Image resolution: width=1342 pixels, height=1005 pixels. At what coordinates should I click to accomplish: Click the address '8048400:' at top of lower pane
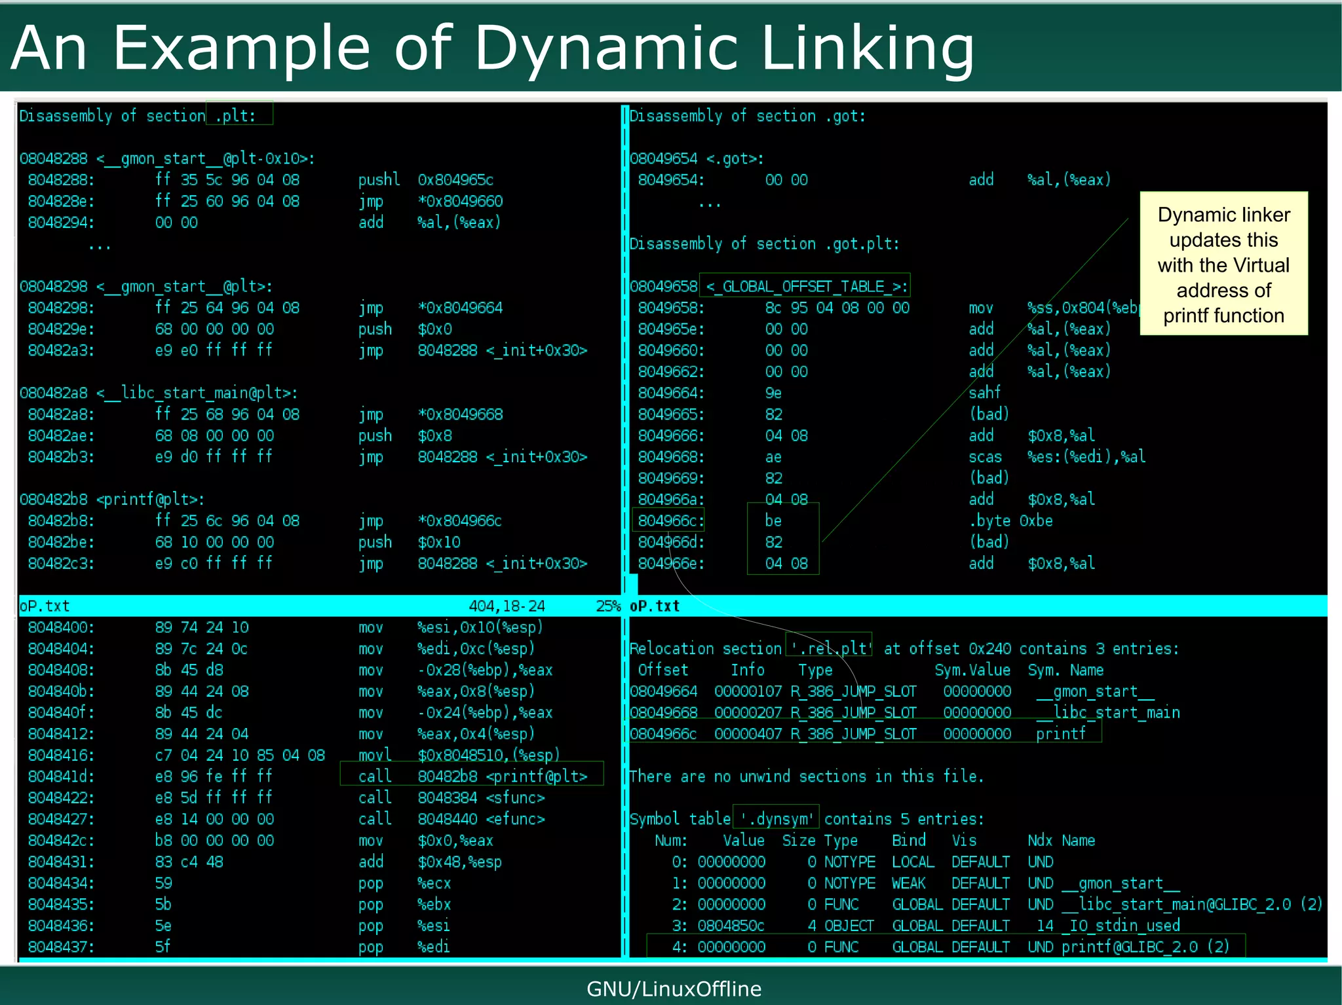click(61, 627)
